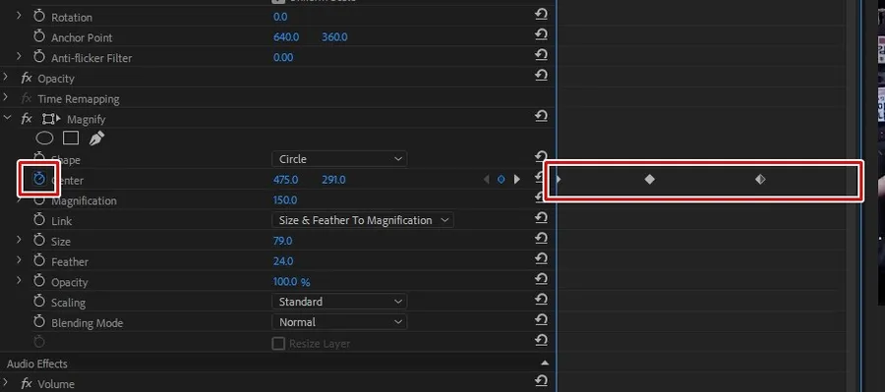Toggle stopwatch for Magnify Opacity property
Viewport: 885px width, 392px height.
pyautogui.click(x=39, y=281)
